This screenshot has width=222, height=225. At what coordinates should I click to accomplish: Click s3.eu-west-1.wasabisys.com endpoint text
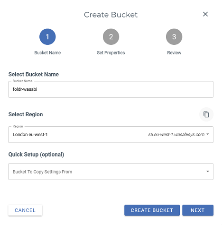[176, 135]
